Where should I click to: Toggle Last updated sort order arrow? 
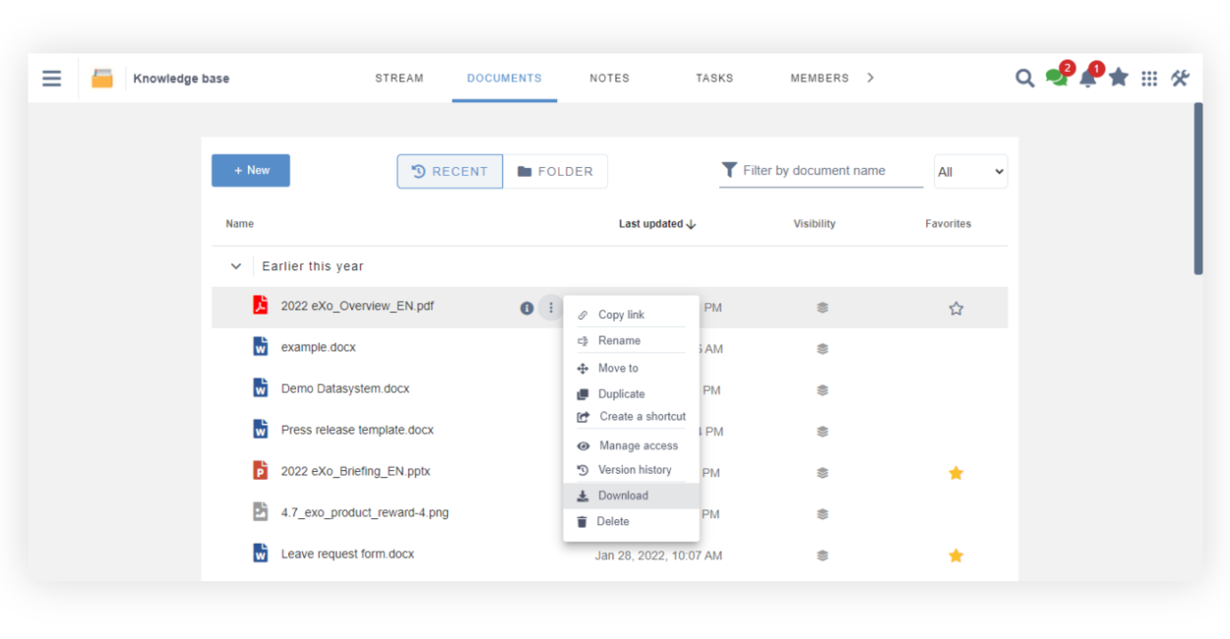[692, 223]
